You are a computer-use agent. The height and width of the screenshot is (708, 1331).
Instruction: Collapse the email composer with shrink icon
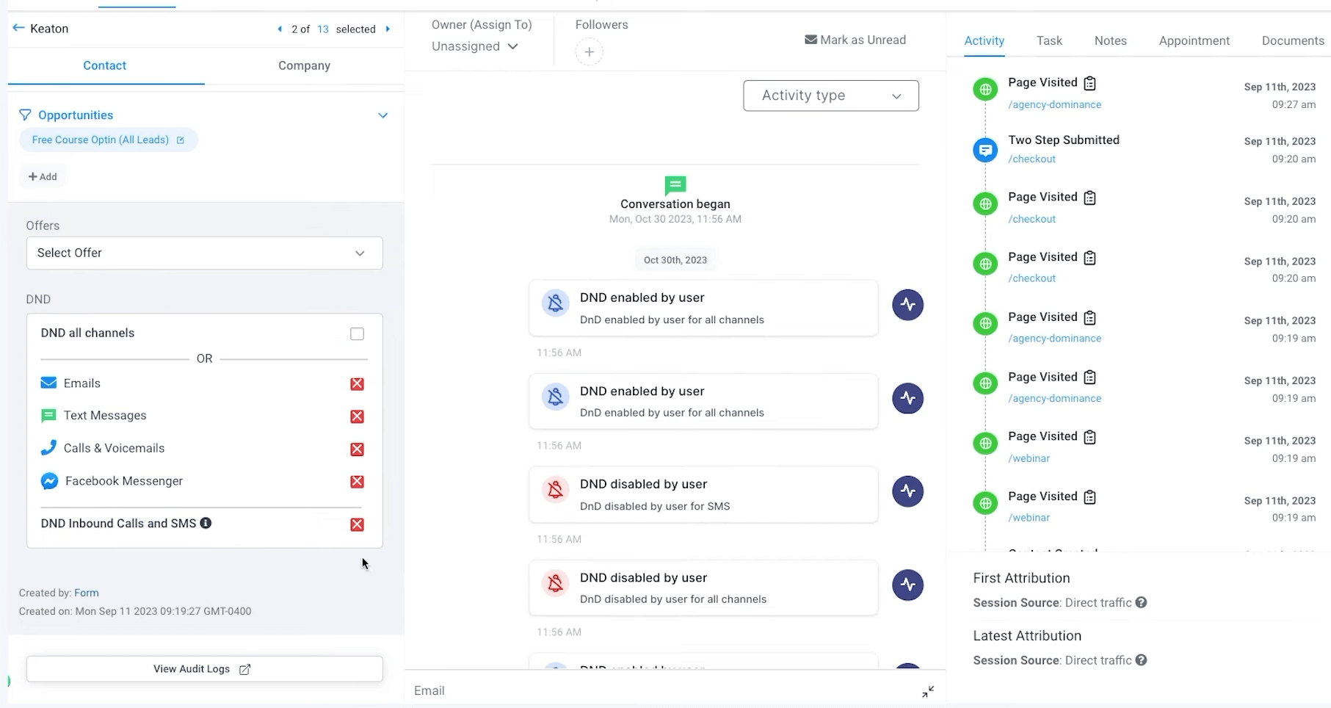click(928, 691)
